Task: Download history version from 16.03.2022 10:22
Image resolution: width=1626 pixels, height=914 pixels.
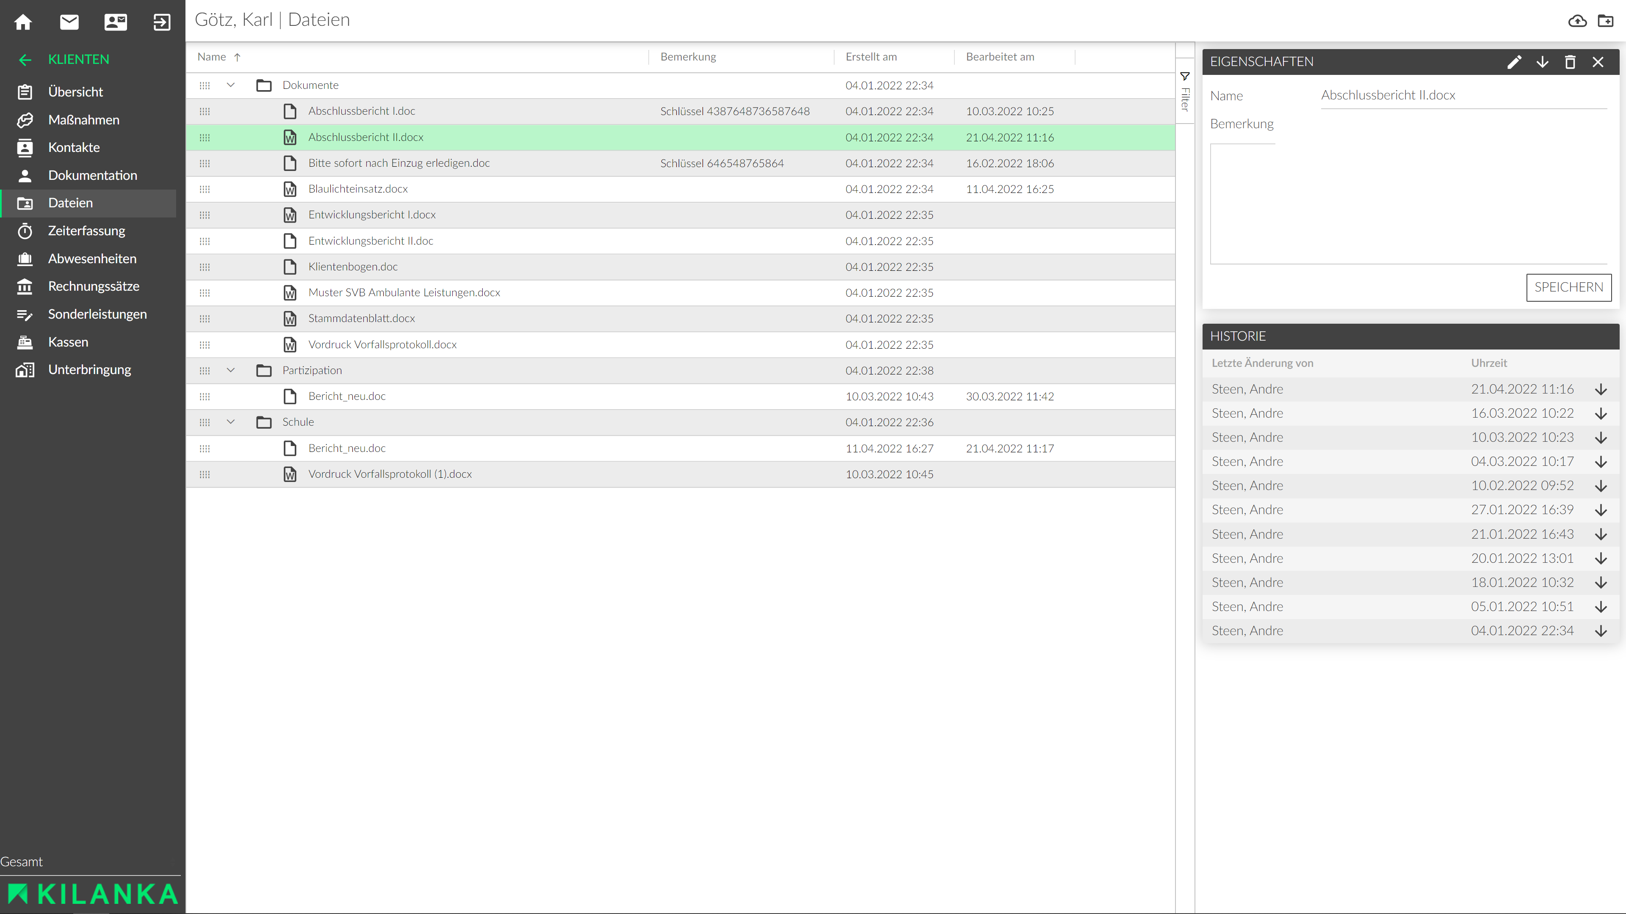Action: point(1601,414)
